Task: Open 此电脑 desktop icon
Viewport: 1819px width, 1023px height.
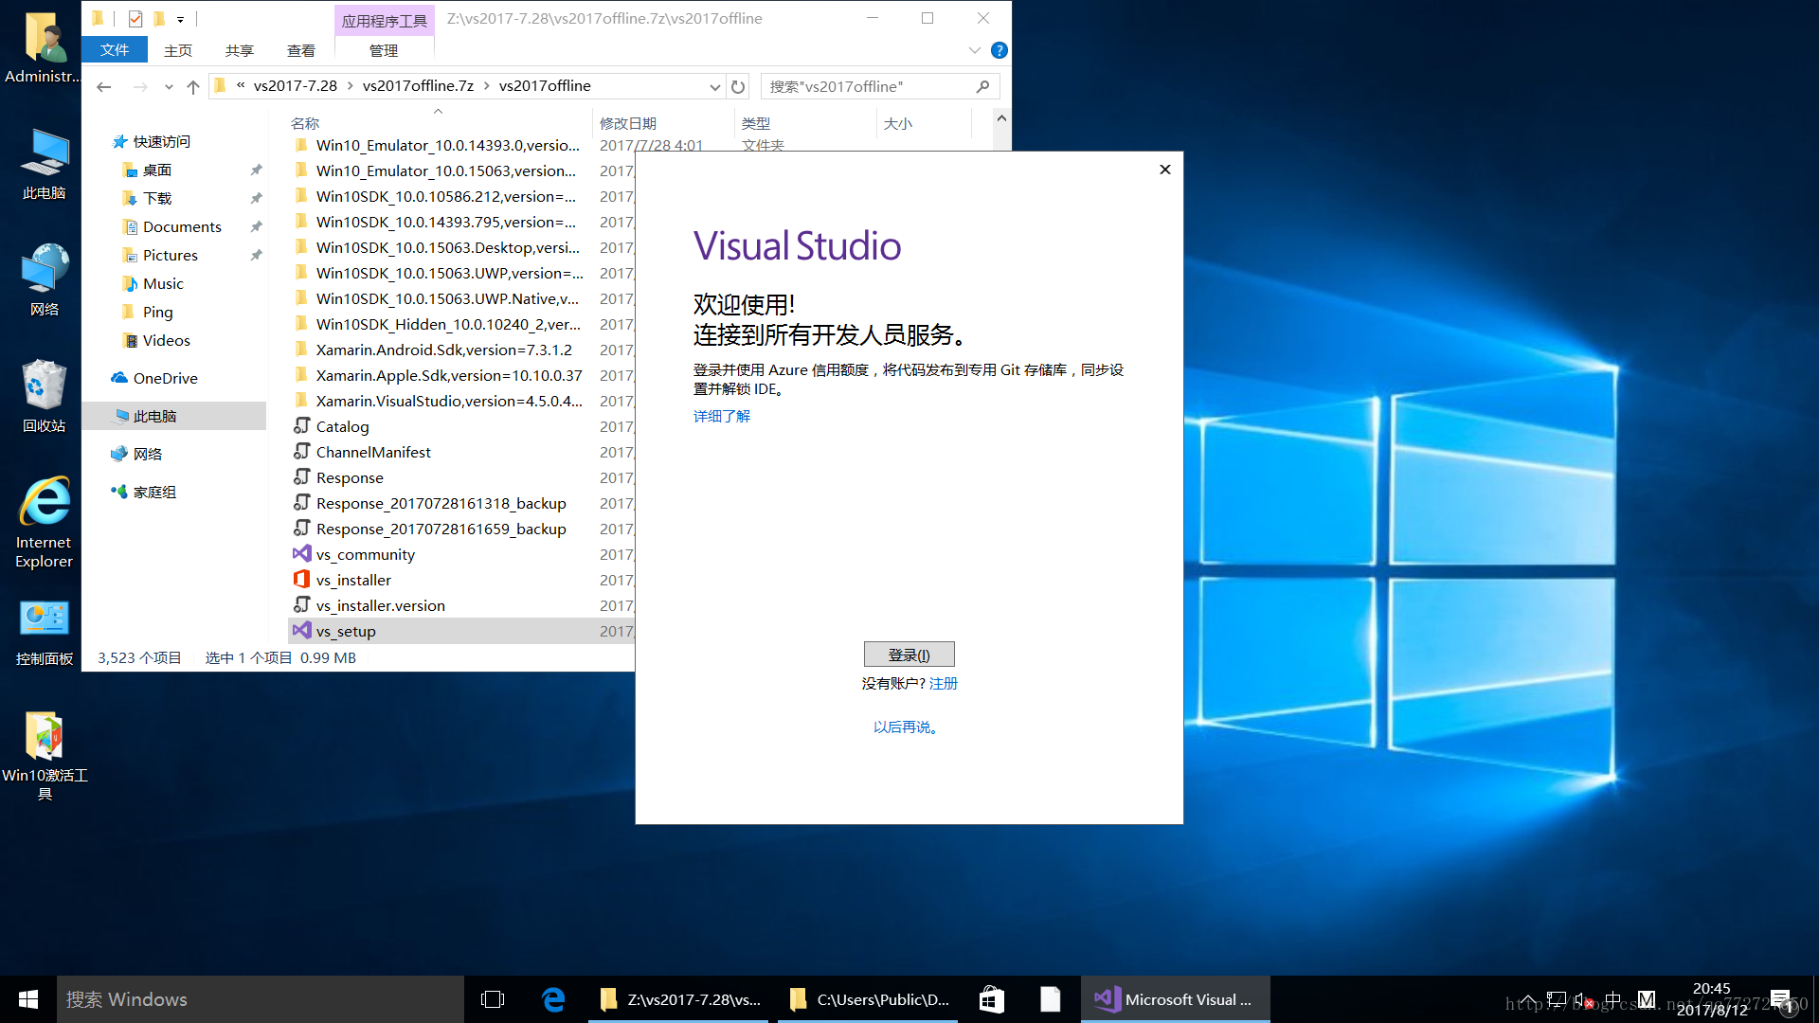Action: click(x=45, y=164)
